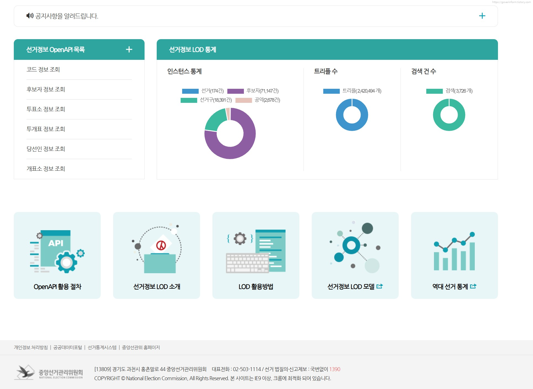
Task: Open the 공공데이터포털 footer link
Action: tap(68, 347)
